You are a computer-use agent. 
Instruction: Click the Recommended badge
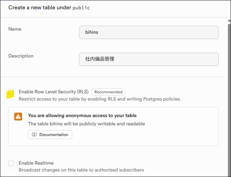pyautogui.click(x=108, y=92)
